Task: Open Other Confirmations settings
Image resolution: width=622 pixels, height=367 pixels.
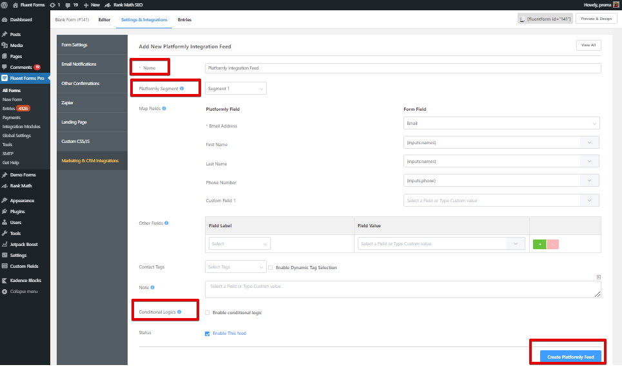Action: (x=92, y=84)
